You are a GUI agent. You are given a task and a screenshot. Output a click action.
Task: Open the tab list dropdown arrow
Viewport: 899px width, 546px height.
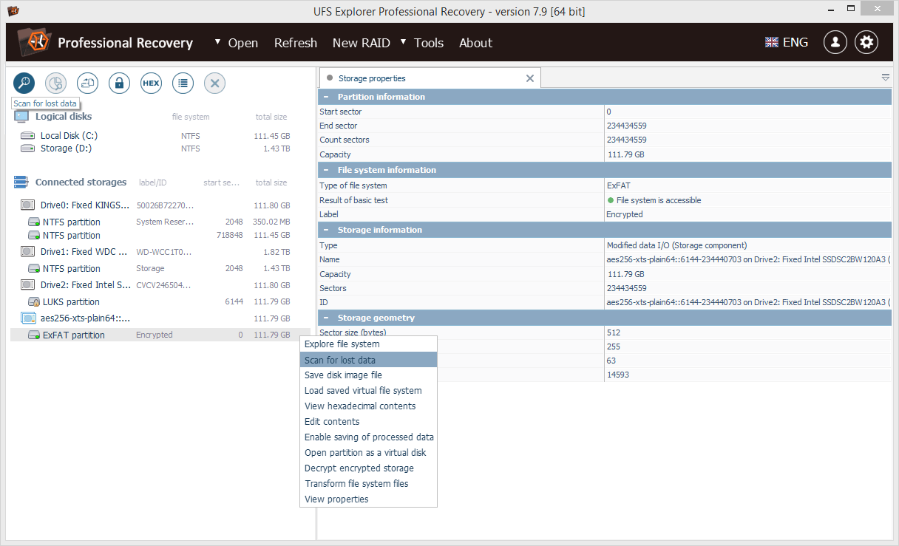(x=886, y=78)
